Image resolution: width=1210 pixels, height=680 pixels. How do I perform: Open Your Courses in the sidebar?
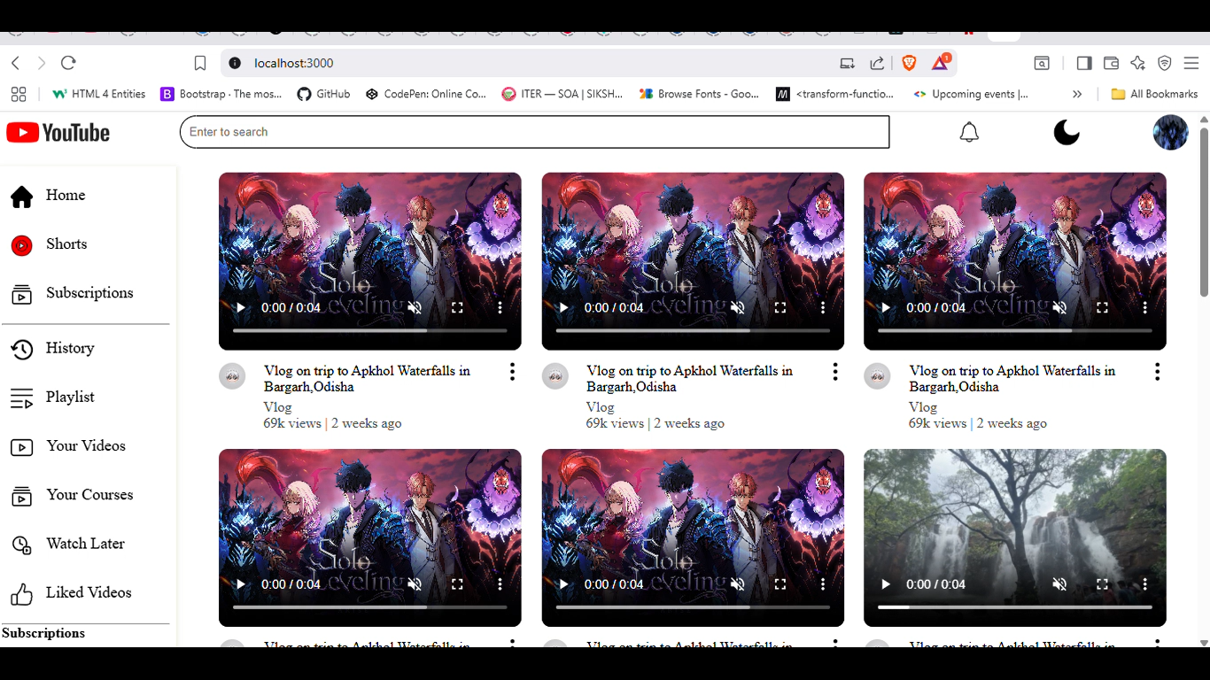(72, 495)
